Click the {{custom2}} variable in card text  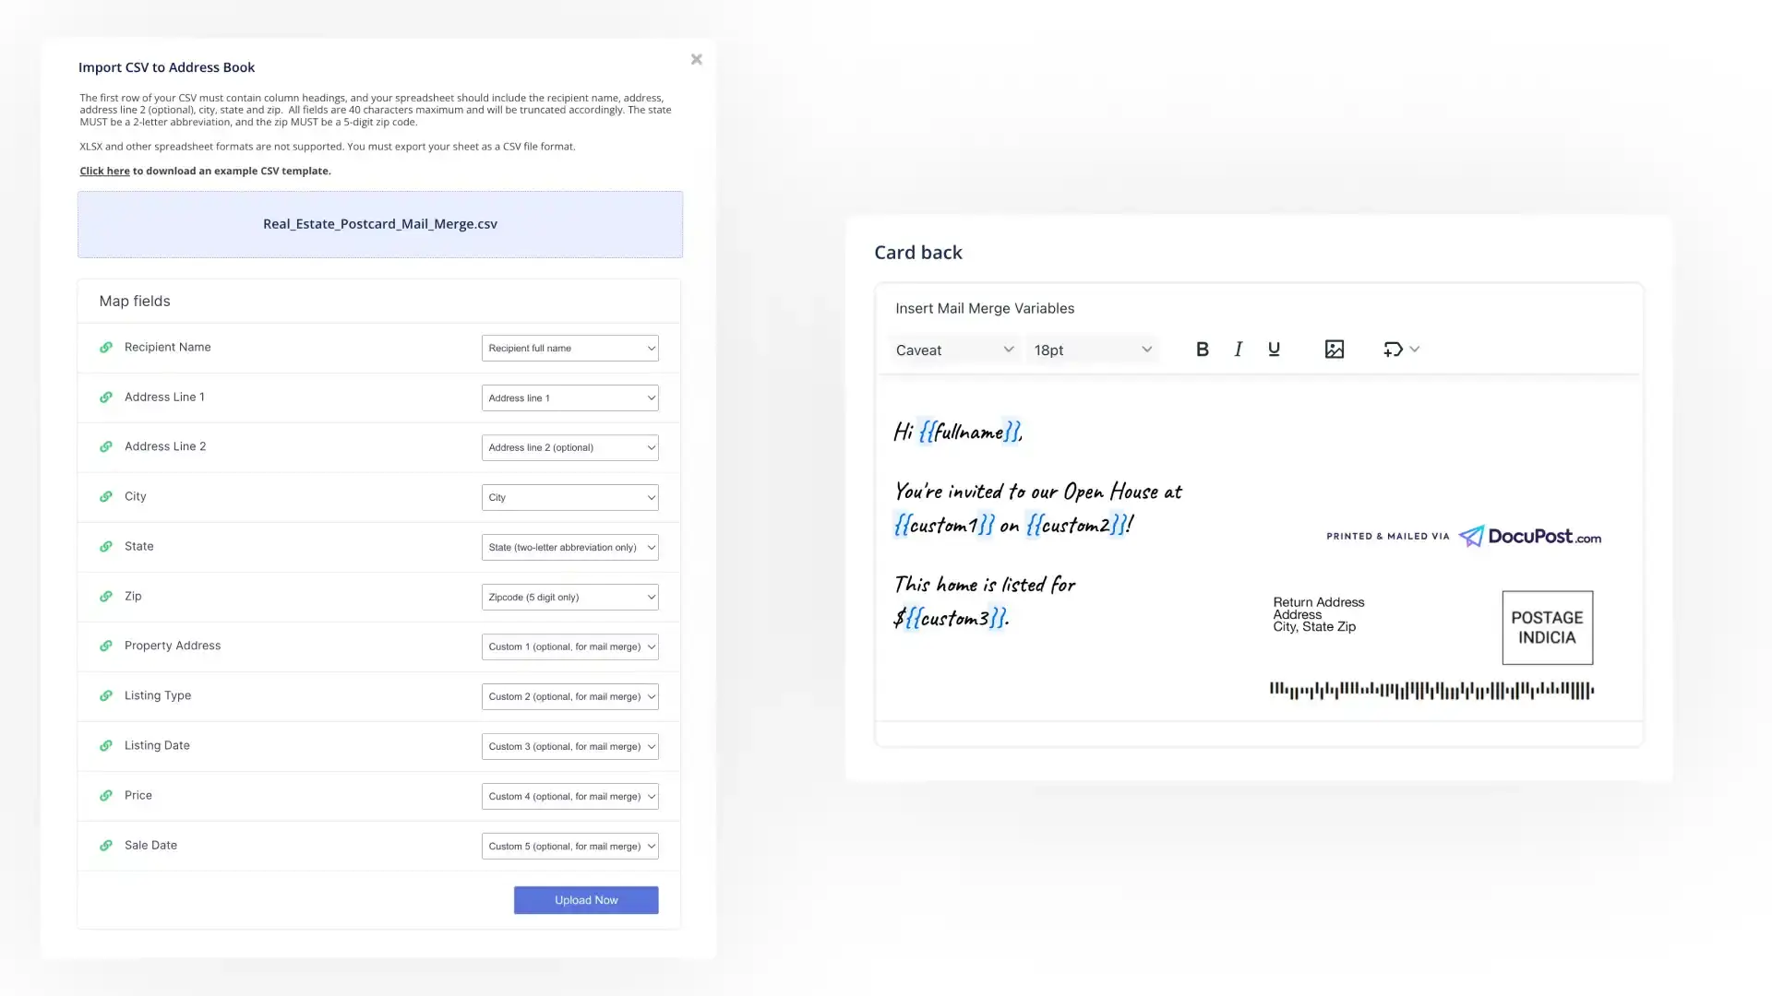[1075, 525]
